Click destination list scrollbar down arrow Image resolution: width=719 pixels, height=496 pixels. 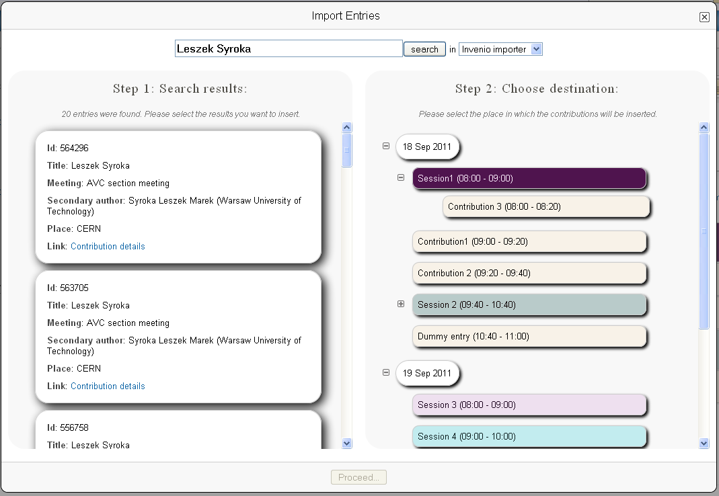(704, 444)
